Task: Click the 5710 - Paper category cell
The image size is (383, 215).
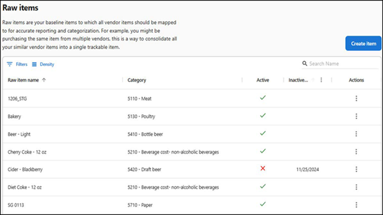Action: point(140,205)
